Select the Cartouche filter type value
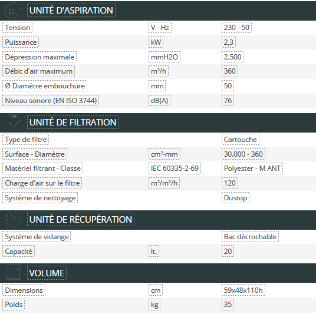316x314 pixels. (x=240, y=140)
